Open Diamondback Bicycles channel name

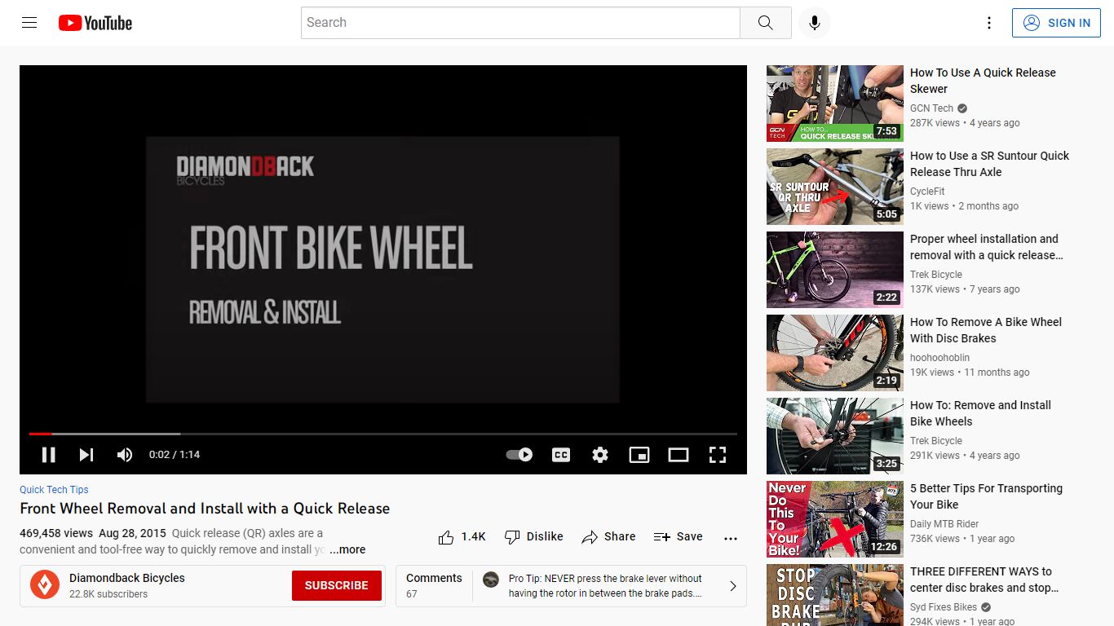click(127, 578)
